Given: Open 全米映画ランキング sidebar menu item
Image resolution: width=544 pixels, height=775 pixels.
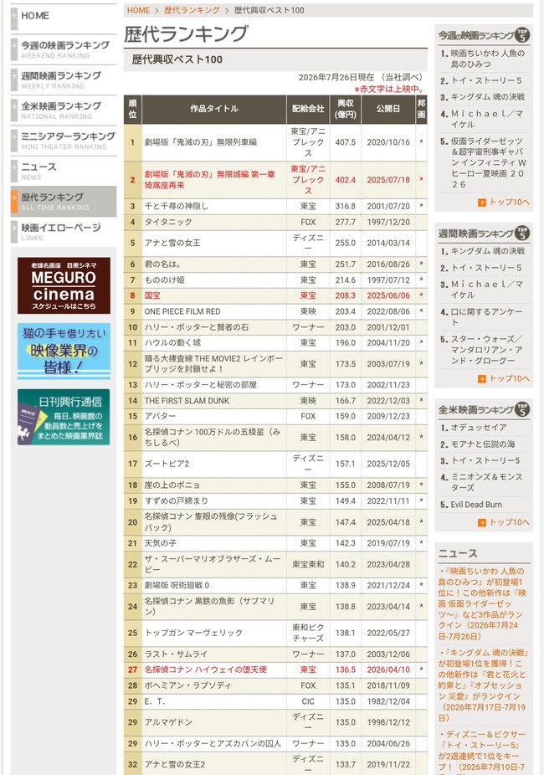Looking at the screenshot, I should pos(64,110).
